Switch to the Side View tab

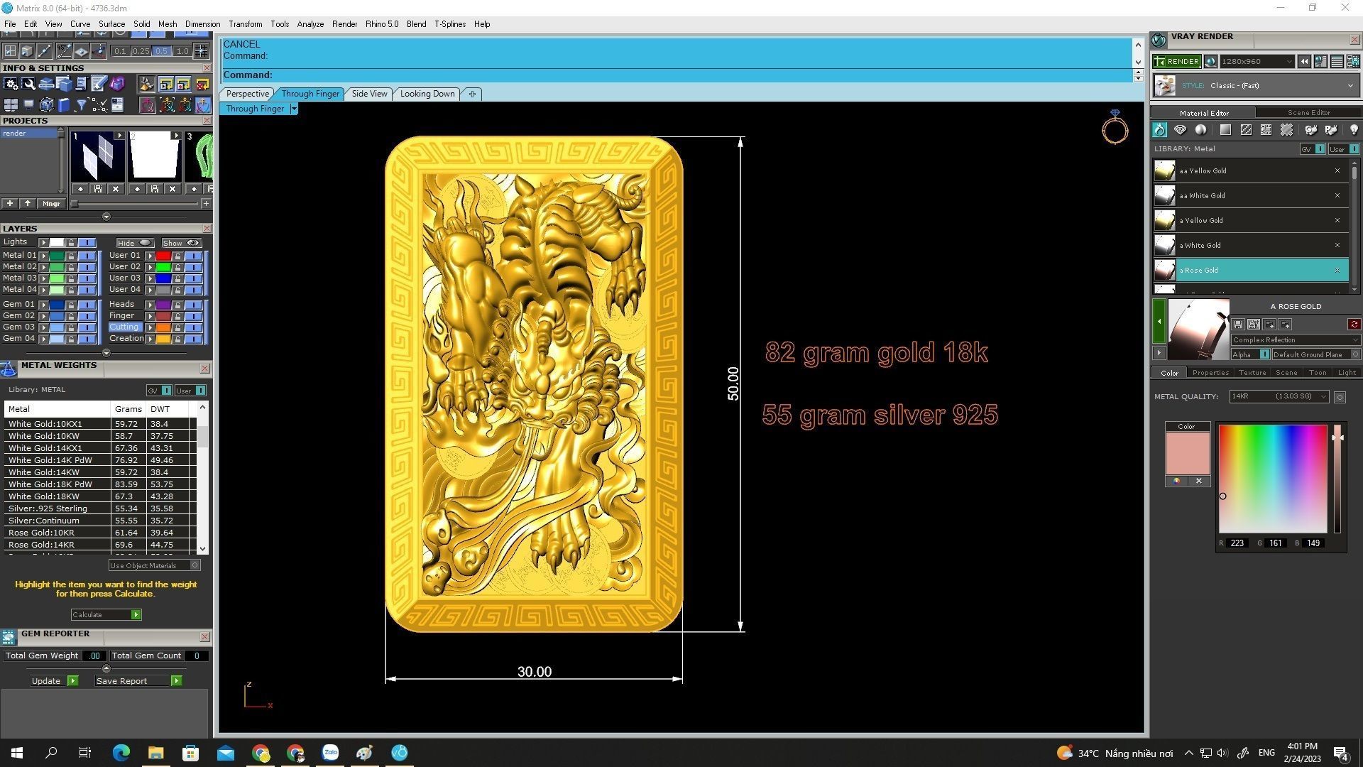(369, 94)
